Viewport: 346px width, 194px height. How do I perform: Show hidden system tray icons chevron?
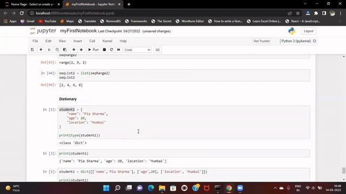point(275,188)
